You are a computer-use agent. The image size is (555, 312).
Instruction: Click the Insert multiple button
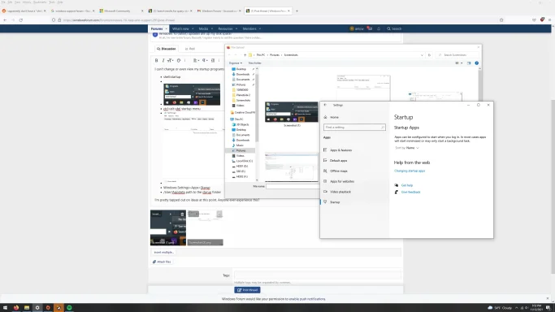click(163, 252)
